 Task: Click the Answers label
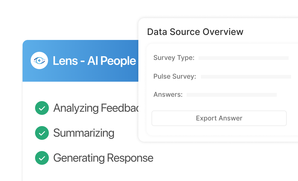(x=168, y=94)
